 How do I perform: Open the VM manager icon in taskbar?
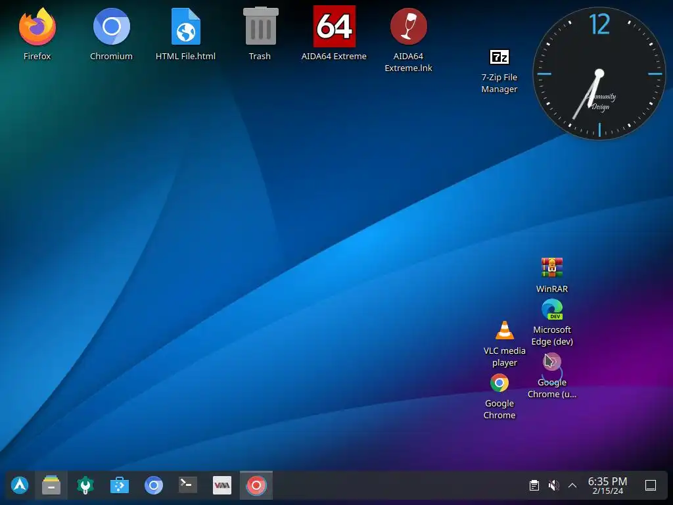click(x=222, y=485)
